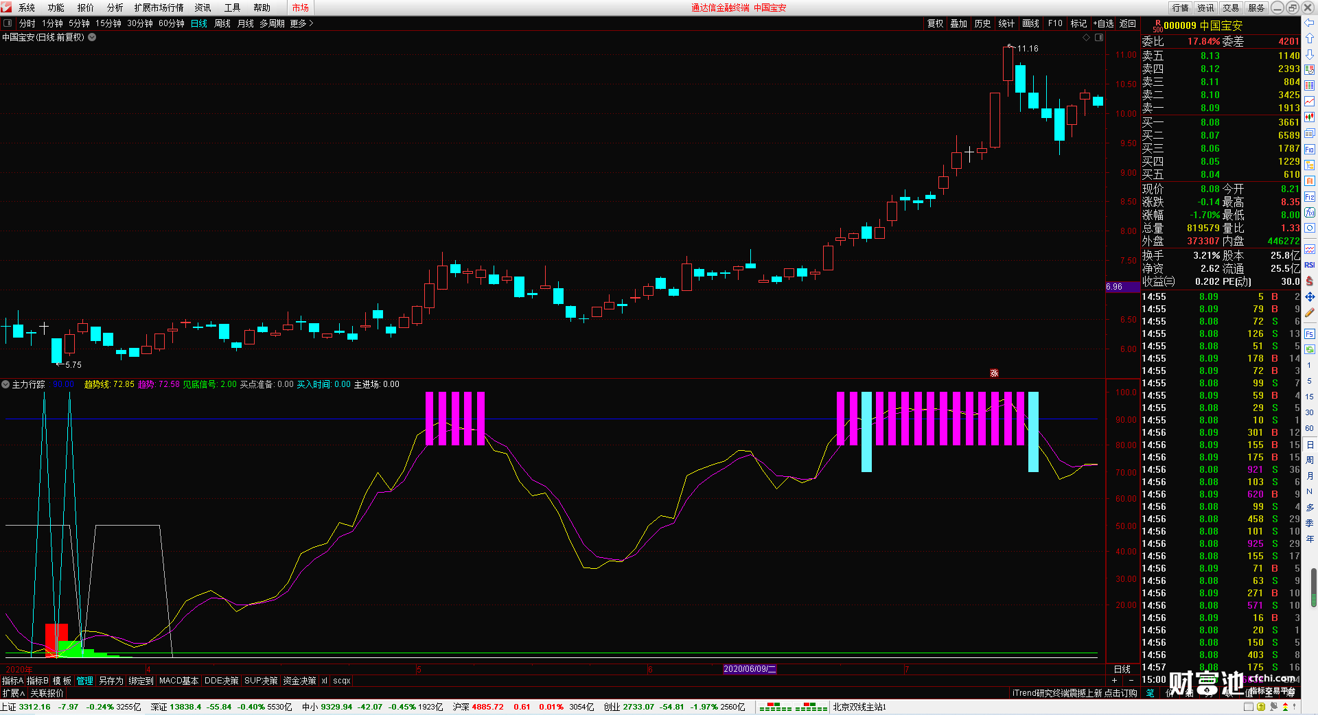This screenshot has width=1318, height=715.
Task: Click the 复权 button
Action: click(x=935, y=23)
